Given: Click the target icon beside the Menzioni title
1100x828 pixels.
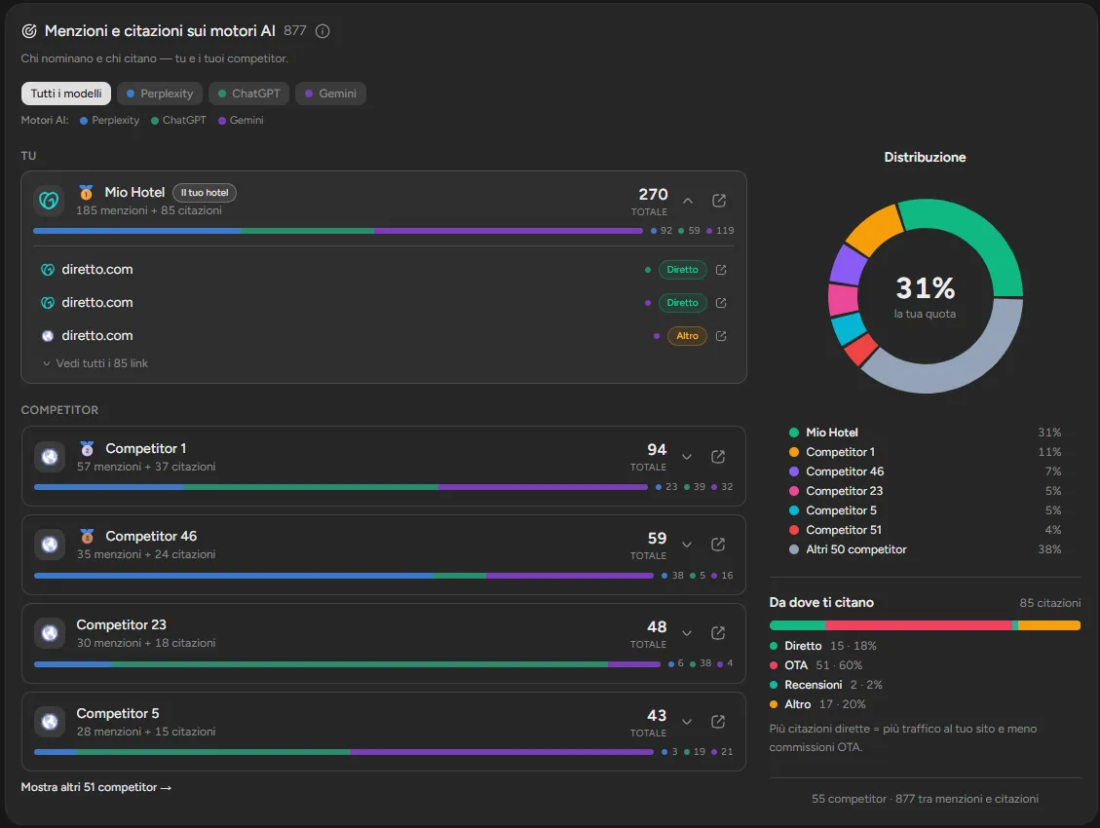Looking at the screenshot, I should click(x=29, y=31).
